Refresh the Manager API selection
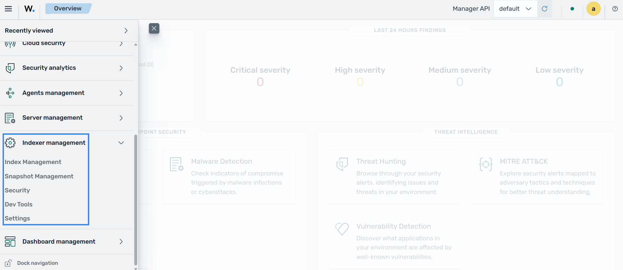 [x=545, y=9]
